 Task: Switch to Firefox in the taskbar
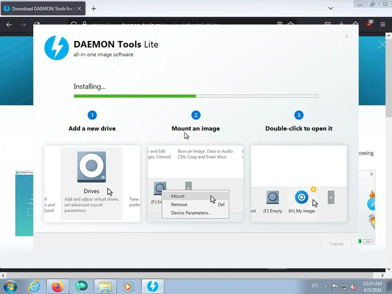pyautogui.click(x=58, y=286)
